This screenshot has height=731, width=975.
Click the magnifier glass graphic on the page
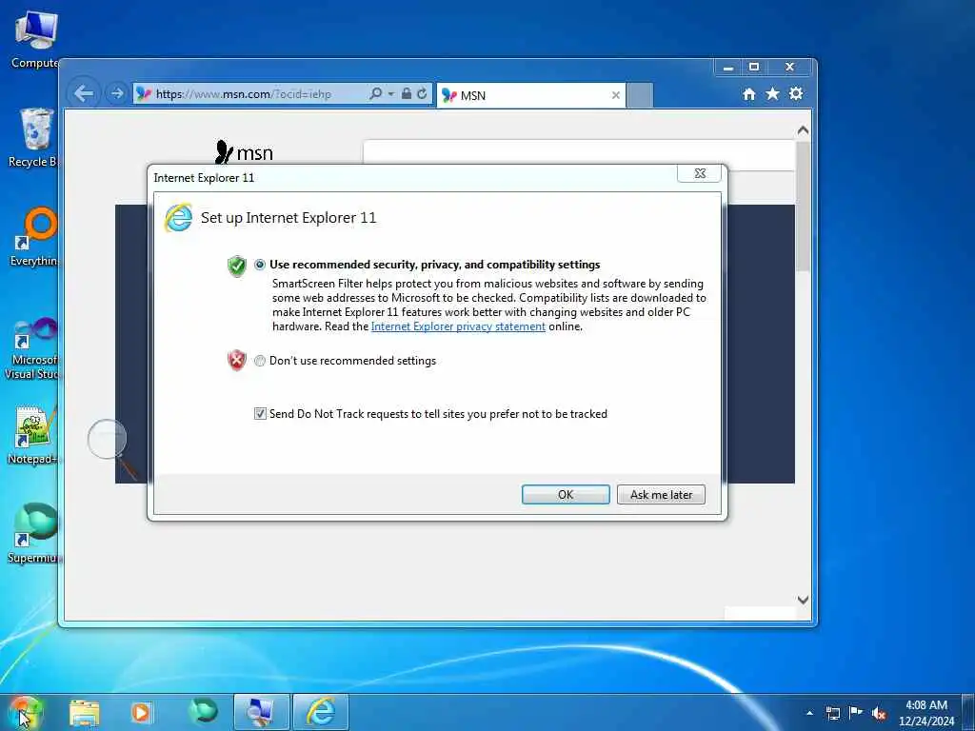pos(112,447)
